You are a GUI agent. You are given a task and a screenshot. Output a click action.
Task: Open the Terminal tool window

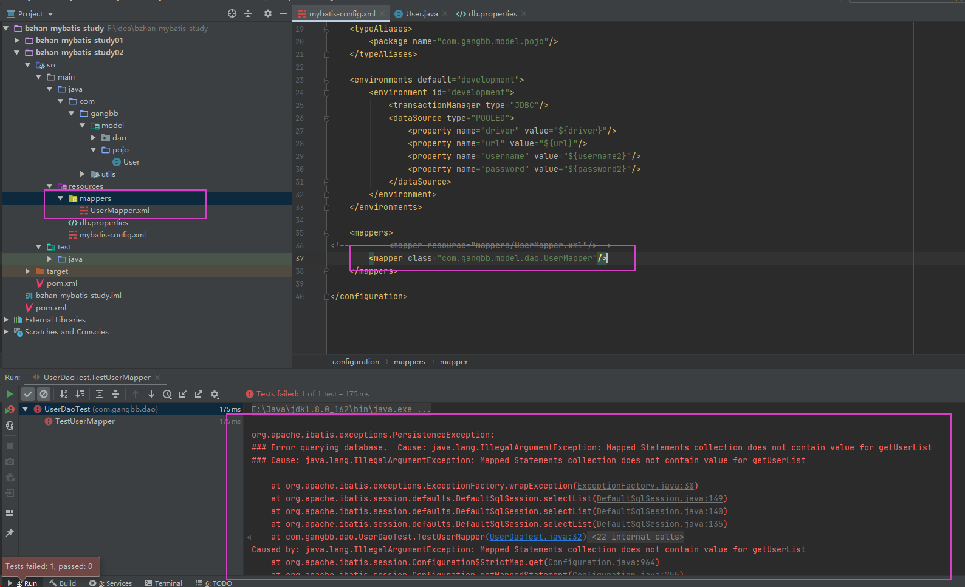(x=163, y=583)
